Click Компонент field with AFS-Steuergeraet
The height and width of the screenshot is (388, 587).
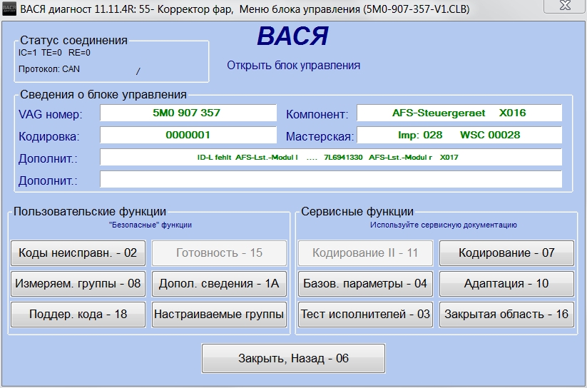coord(459,113)
